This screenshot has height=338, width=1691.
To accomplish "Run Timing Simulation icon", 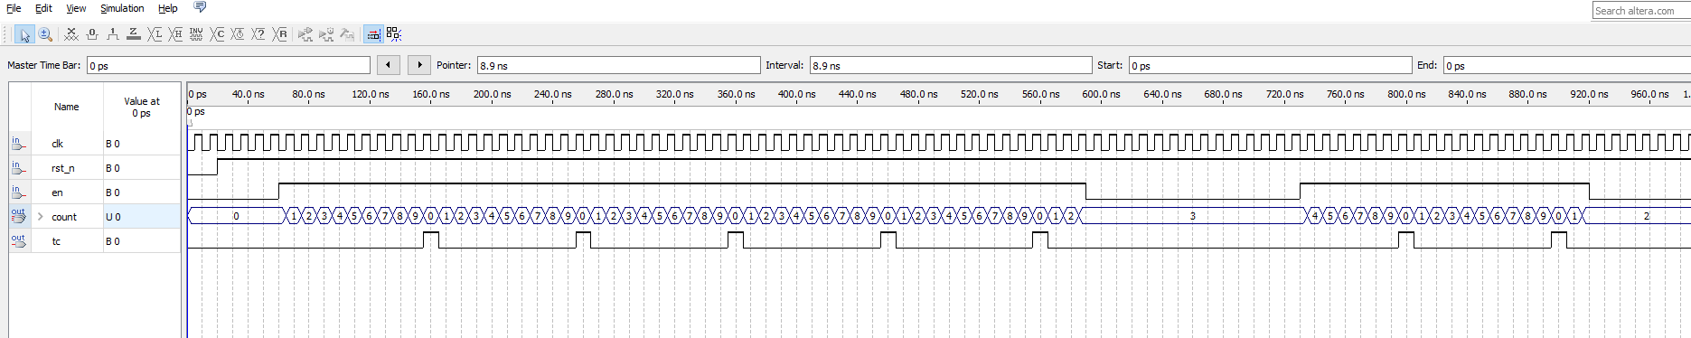I will click(x=326, y=34).
